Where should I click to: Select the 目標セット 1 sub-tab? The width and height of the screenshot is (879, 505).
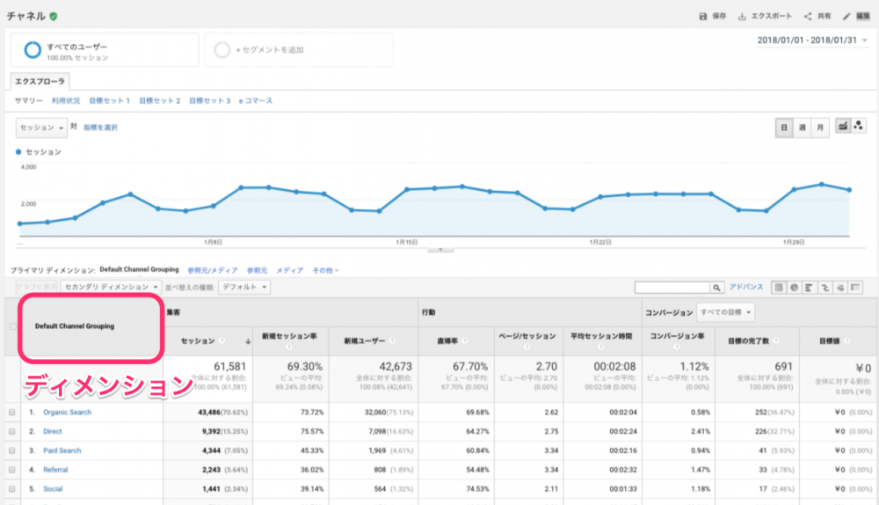109,101
